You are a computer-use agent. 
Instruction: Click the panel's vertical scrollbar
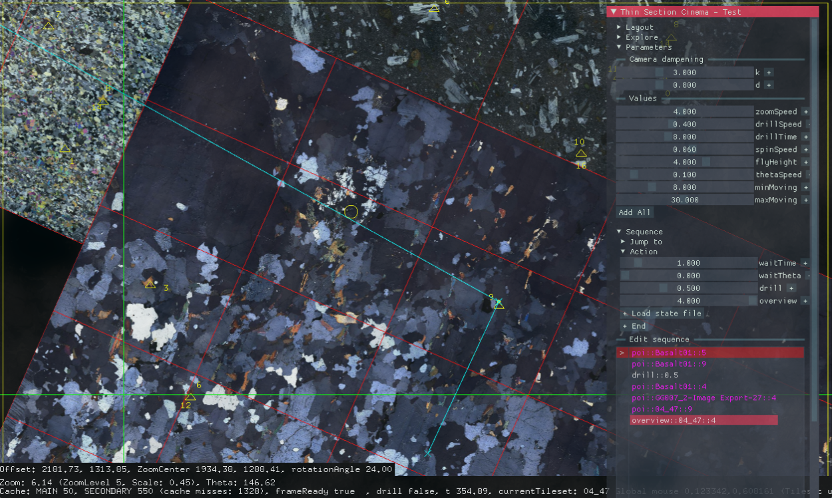(815, 200)
